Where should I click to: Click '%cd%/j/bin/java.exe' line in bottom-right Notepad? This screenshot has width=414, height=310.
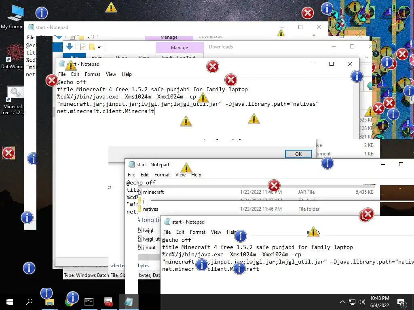click(x=232, y=255)
